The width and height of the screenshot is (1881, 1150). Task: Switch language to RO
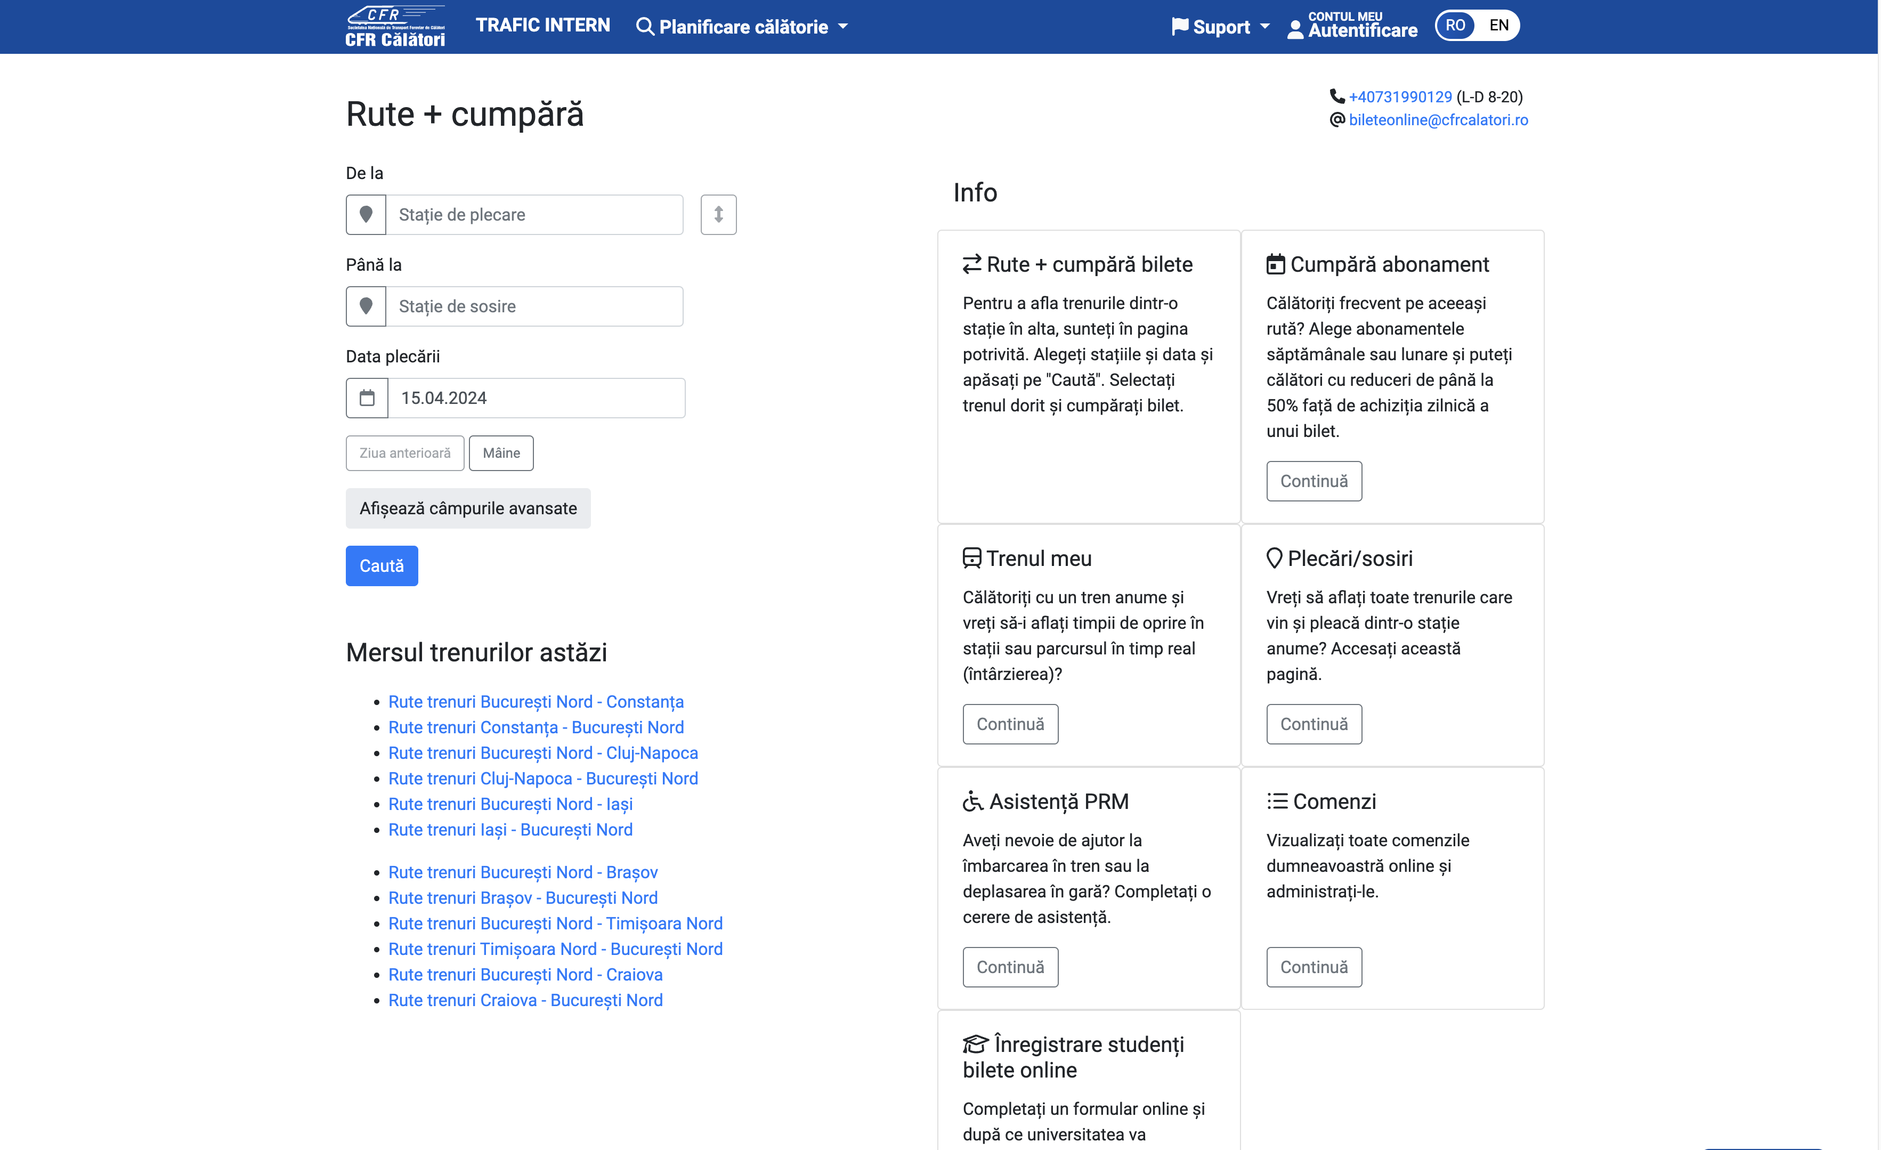point(1455,25)
